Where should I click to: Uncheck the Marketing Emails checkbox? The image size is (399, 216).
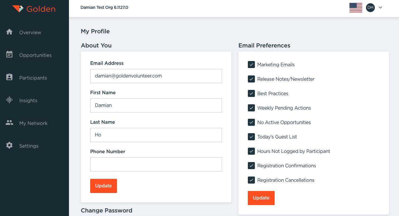[x=251, y=65]
